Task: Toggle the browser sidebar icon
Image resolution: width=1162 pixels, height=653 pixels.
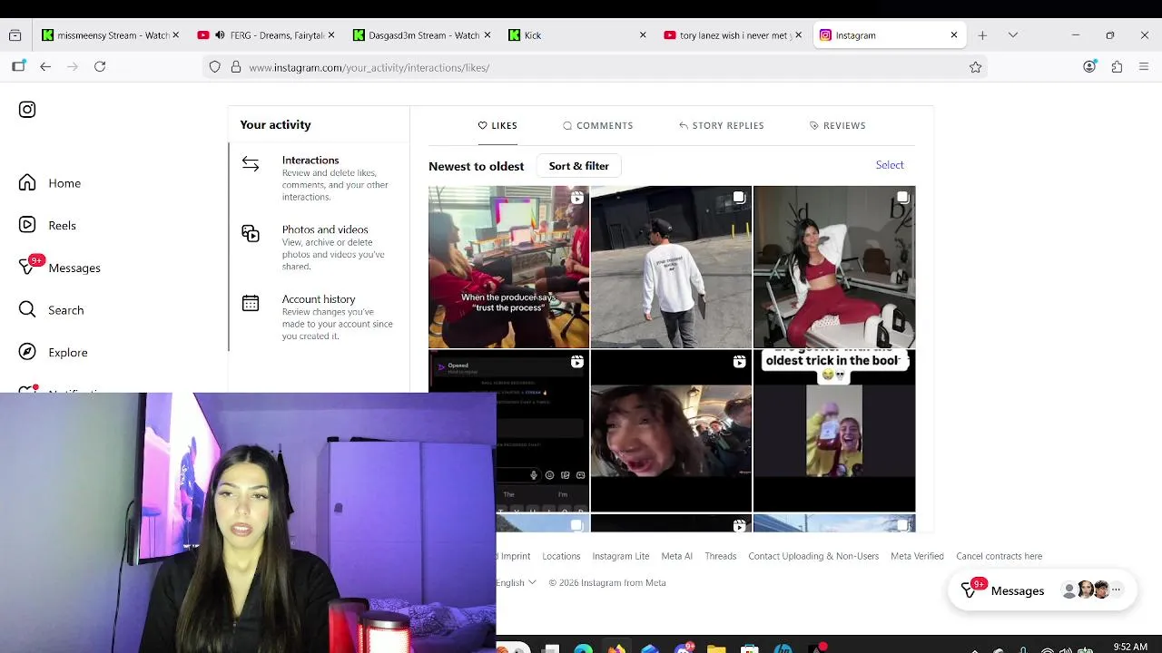Action: [18, 66]
